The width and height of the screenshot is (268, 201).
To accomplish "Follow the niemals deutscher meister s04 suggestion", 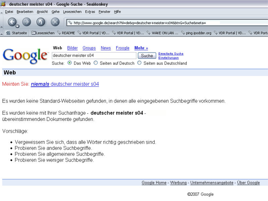I will click(x=65, y=84).
